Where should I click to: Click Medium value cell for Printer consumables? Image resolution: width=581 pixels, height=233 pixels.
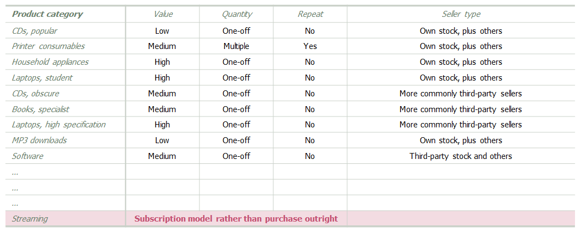click(x=162, y=46)
